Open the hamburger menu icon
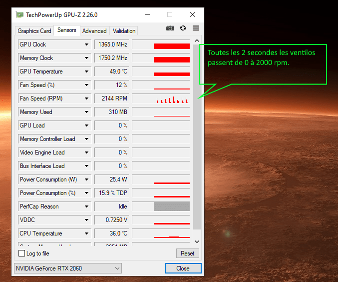 [196, 28]
